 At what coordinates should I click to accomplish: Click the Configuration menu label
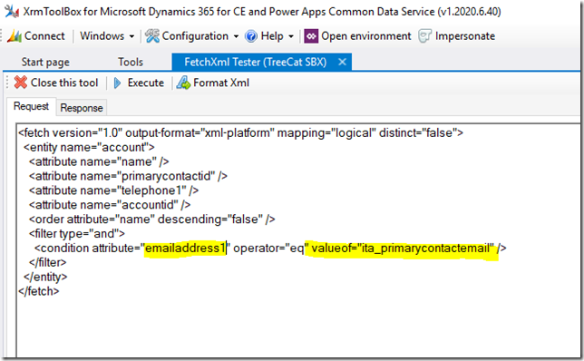click(x=195, y=35)
